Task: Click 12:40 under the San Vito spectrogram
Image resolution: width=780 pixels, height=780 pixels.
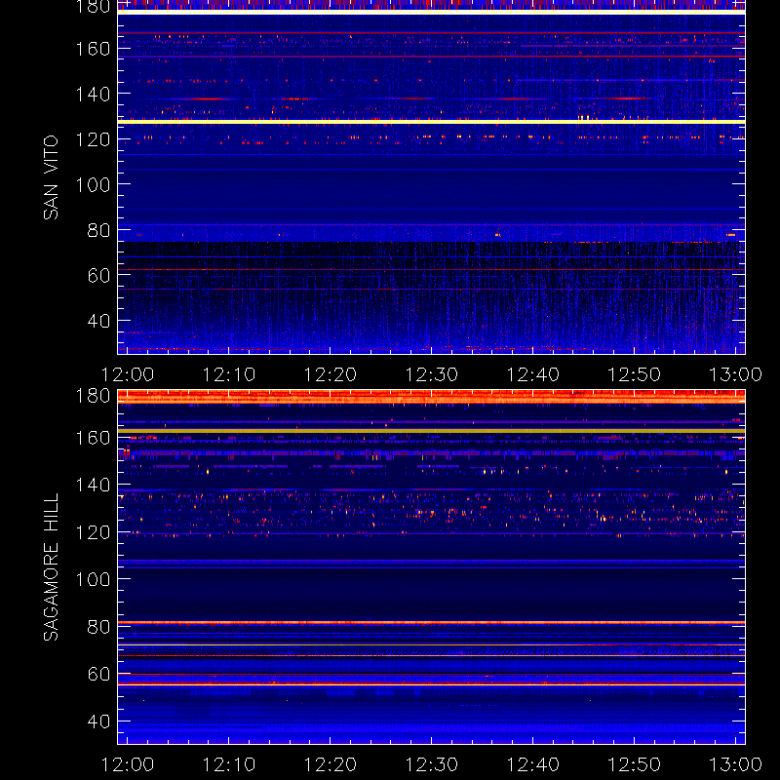Action: (x=532, y=374)
